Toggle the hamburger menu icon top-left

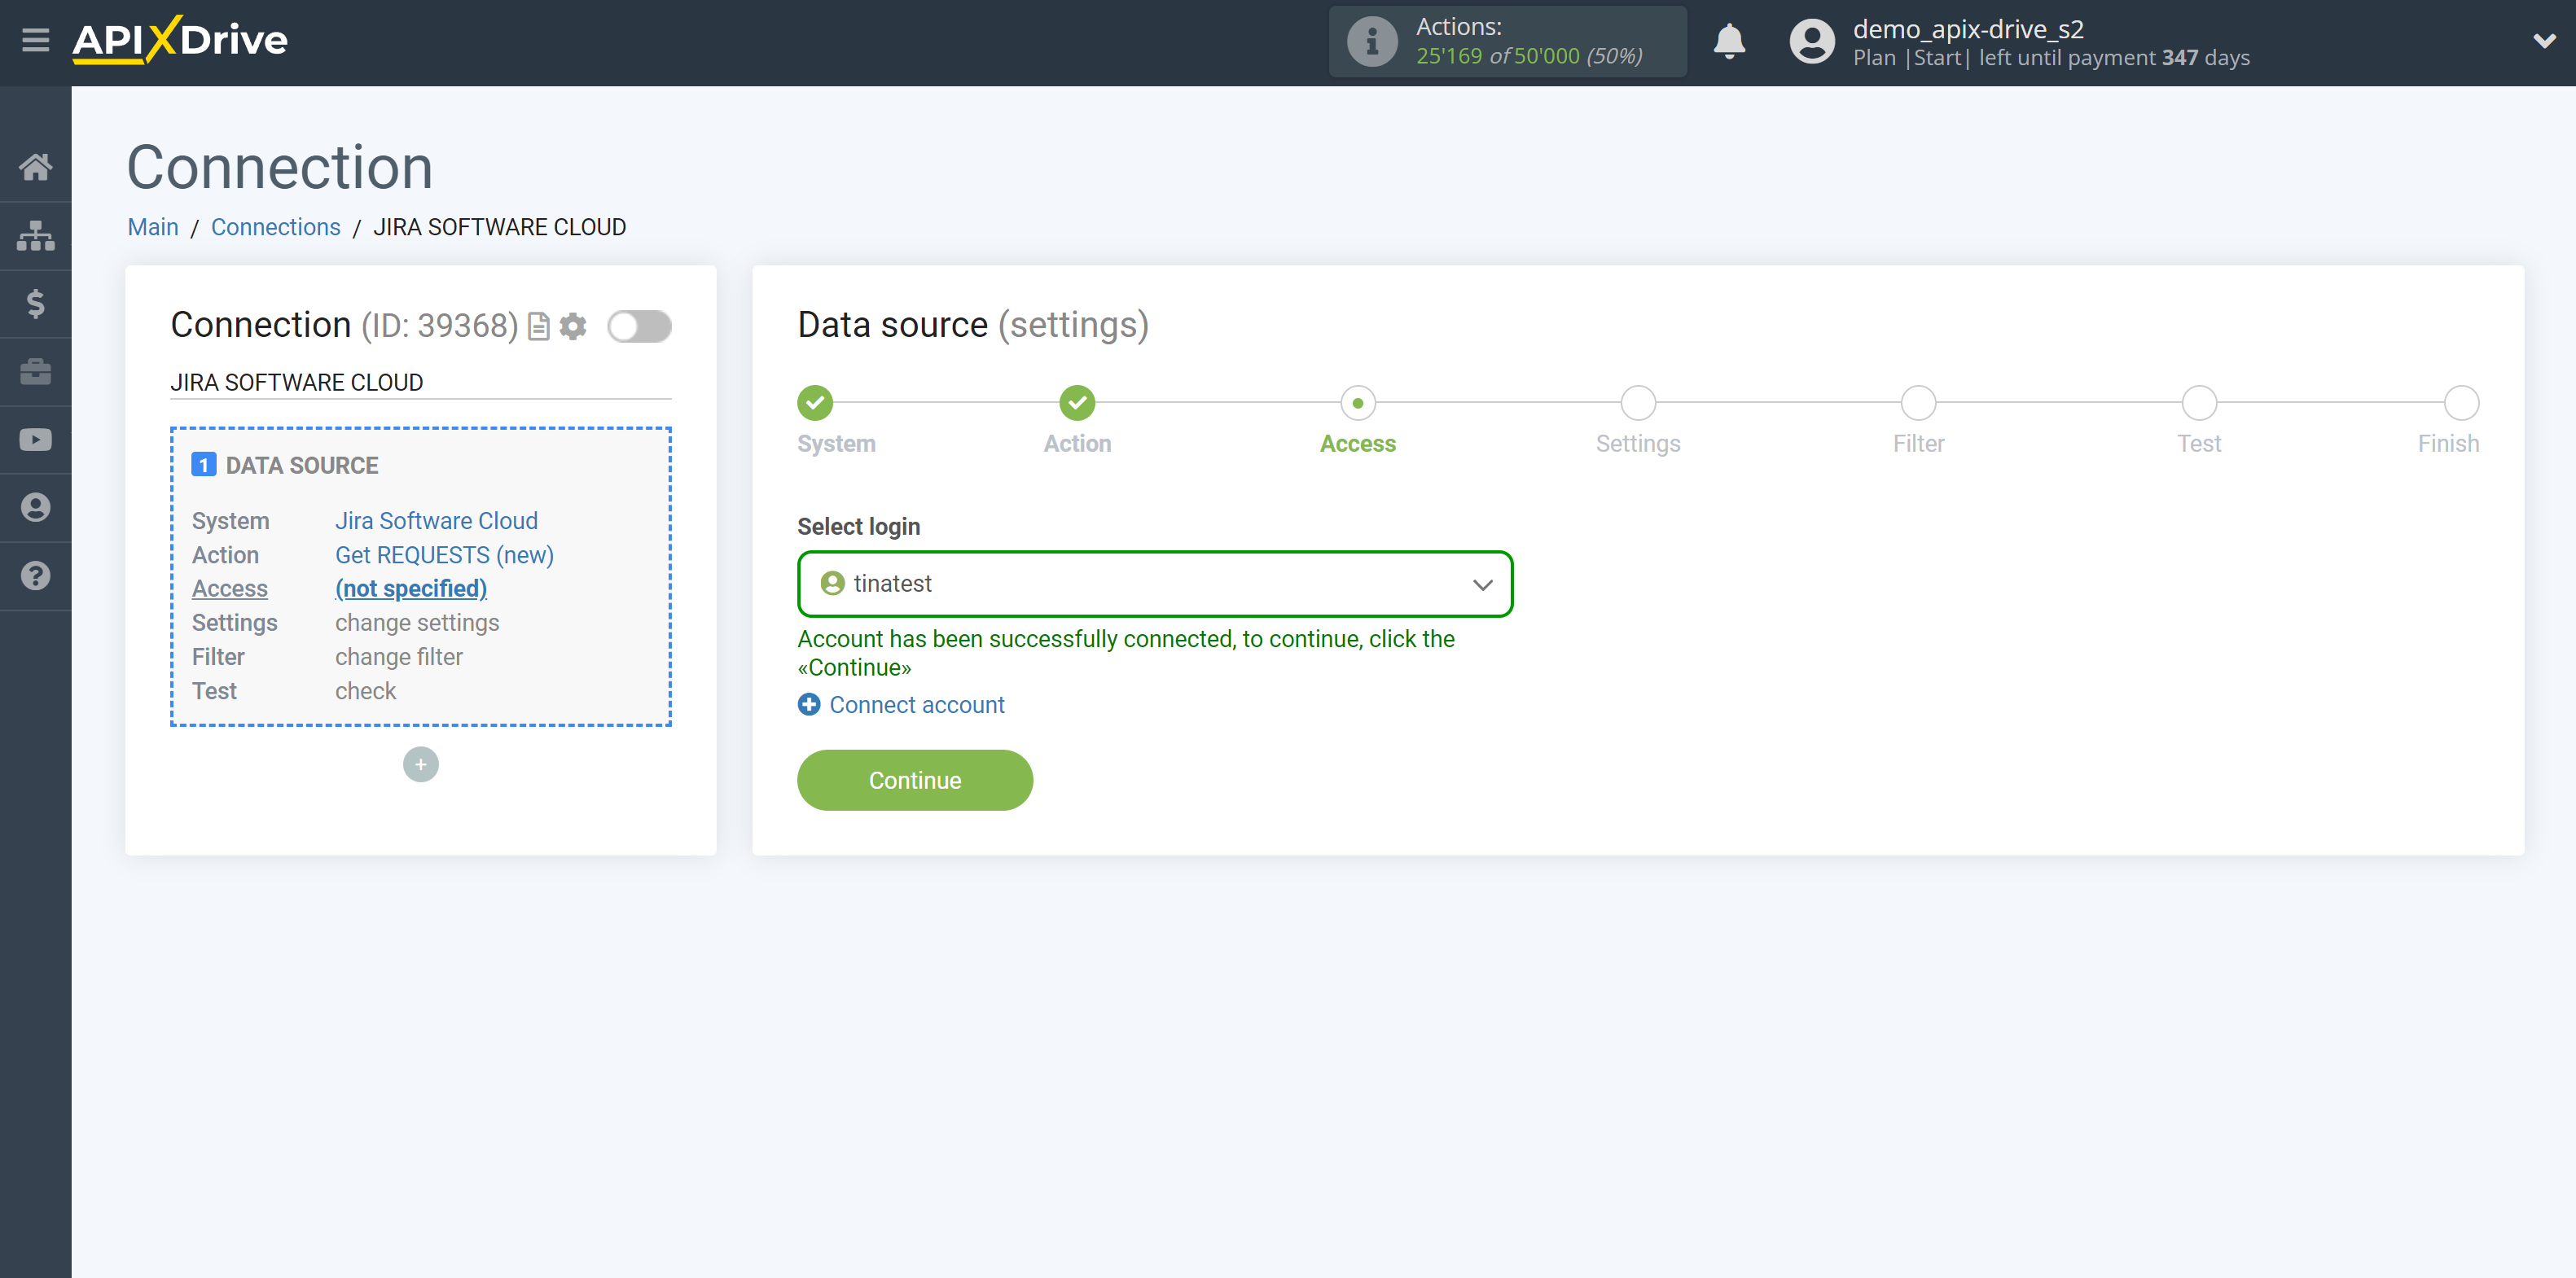point(34,39)
